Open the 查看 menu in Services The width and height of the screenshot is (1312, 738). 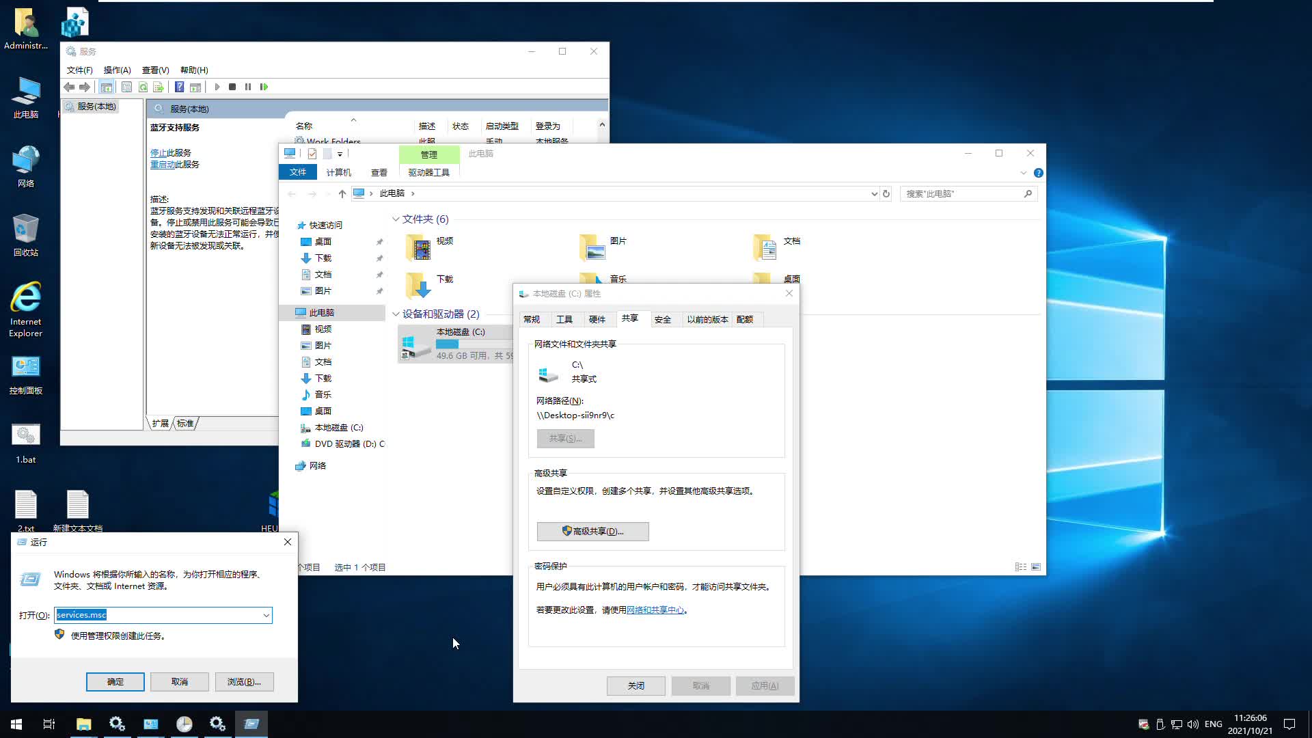[x=155, y=69]
